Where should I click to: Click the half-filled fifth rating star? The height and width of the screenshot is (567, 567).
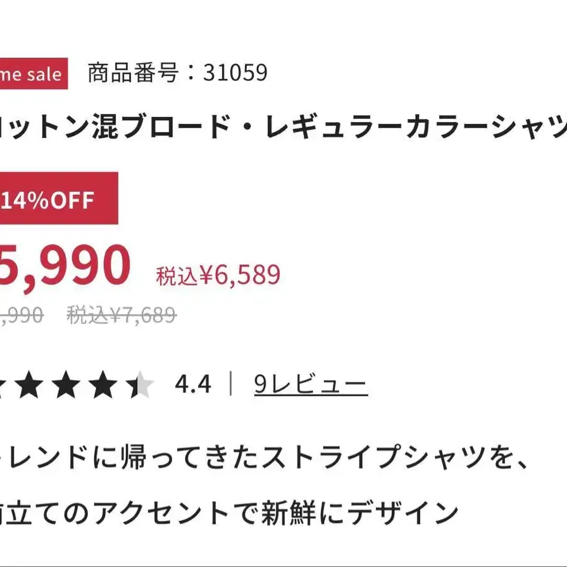(140, 384)
